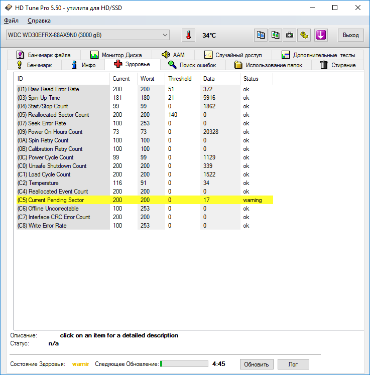This screenshot has width=370, height=375.
Task: Select the Calibration Retry Count row
Action: [x=145, y=149]
